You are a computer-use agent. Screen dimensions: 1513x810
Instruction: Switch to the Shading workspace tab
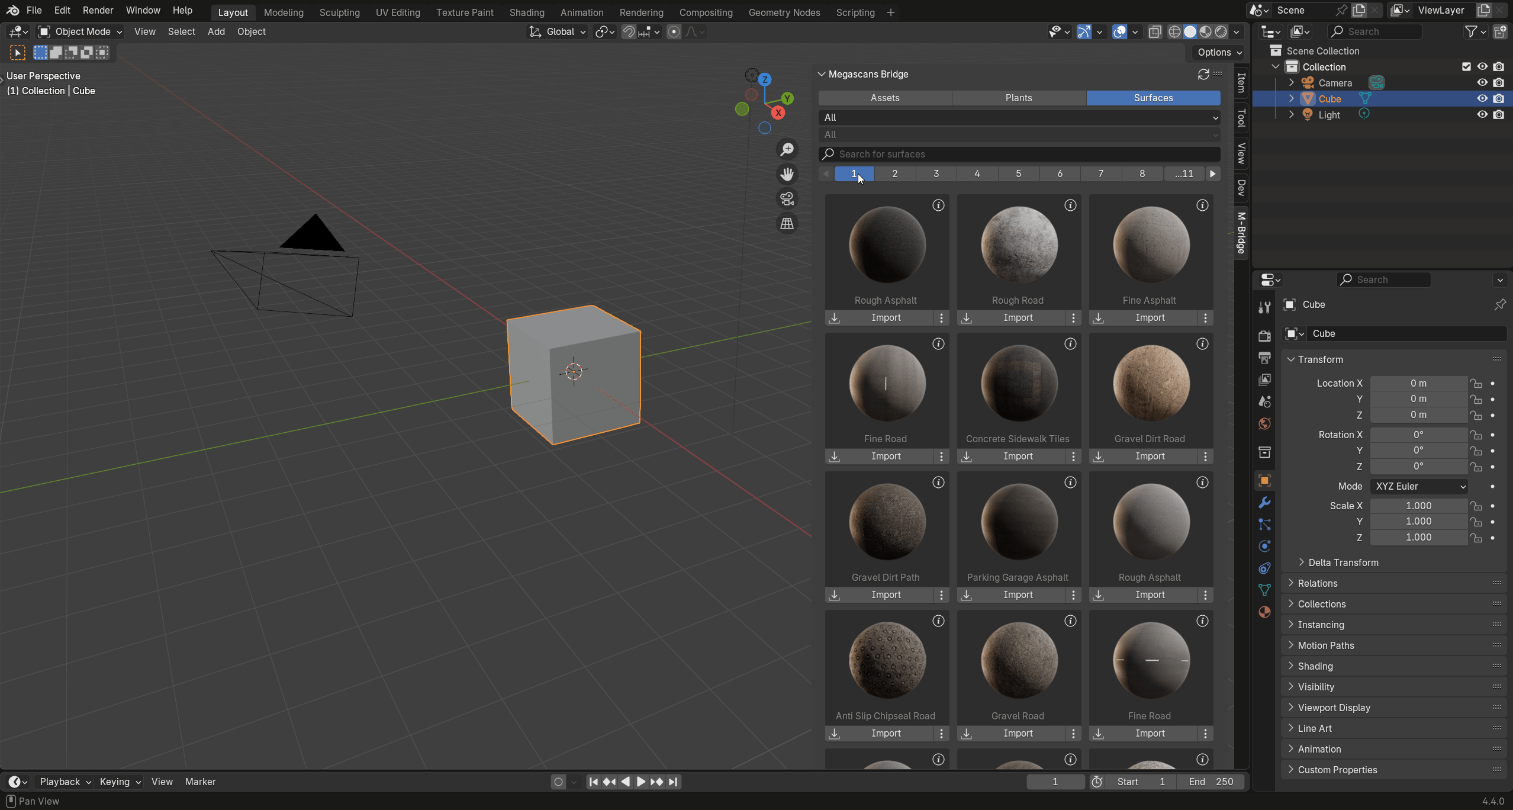click(x=526, y=12)
